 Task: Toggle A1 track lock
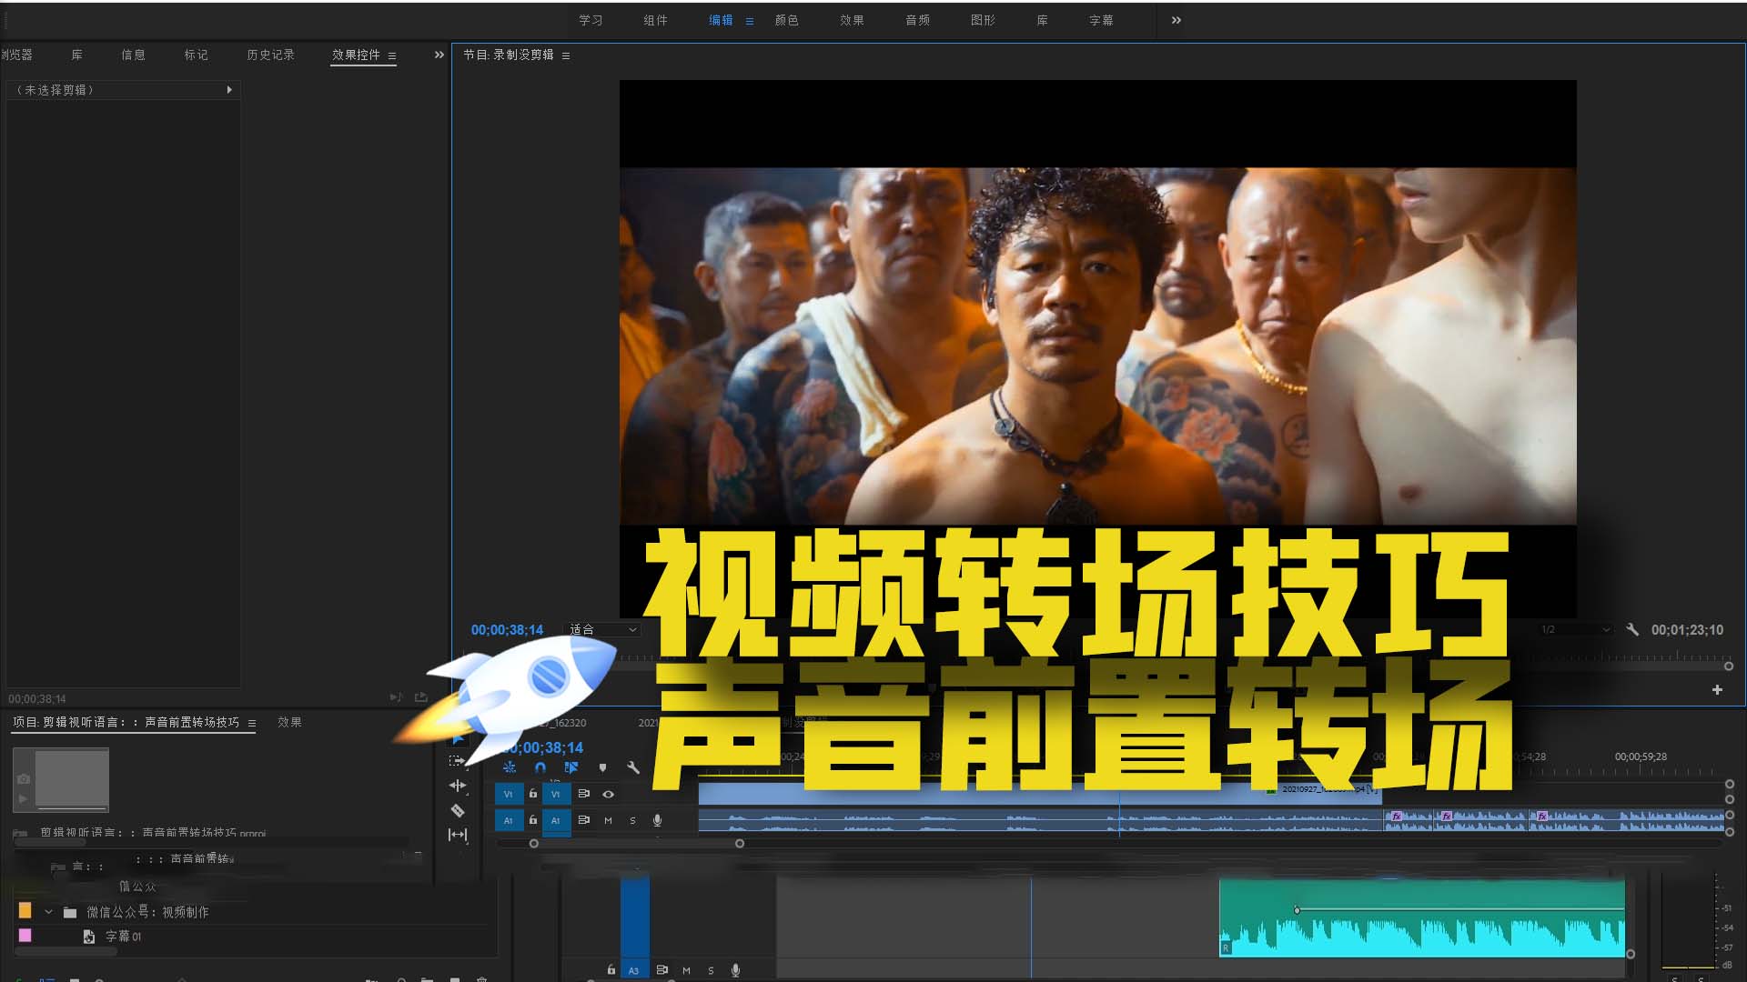[x=533, y=820]
